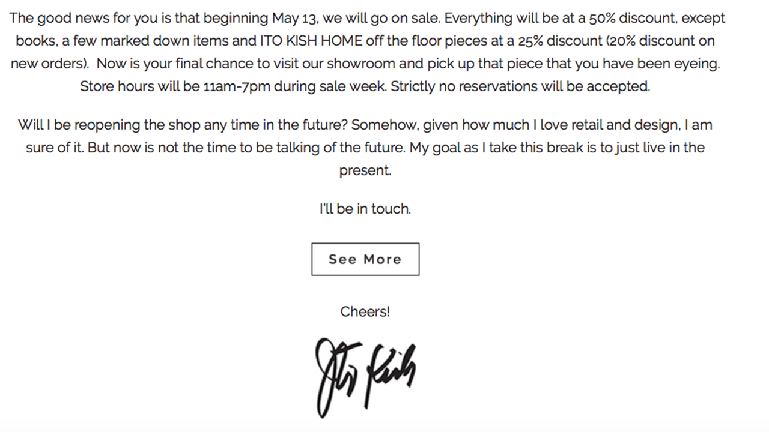This screenshot has height=432, width=769.
Task: Click the "20% discount on" parenthetical text
Action: (662, 41)
